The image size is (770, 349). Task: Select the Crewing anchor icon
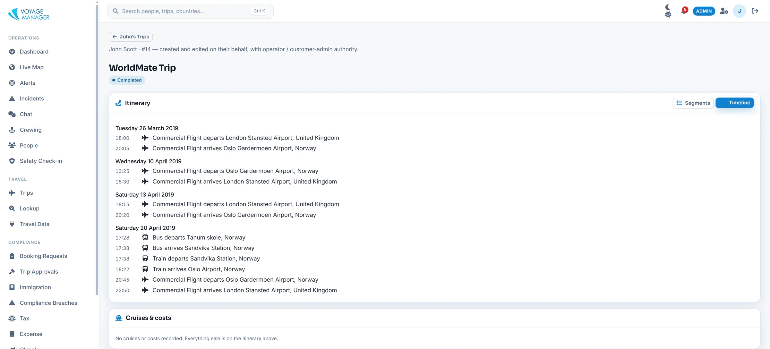(x=12, y=130)
